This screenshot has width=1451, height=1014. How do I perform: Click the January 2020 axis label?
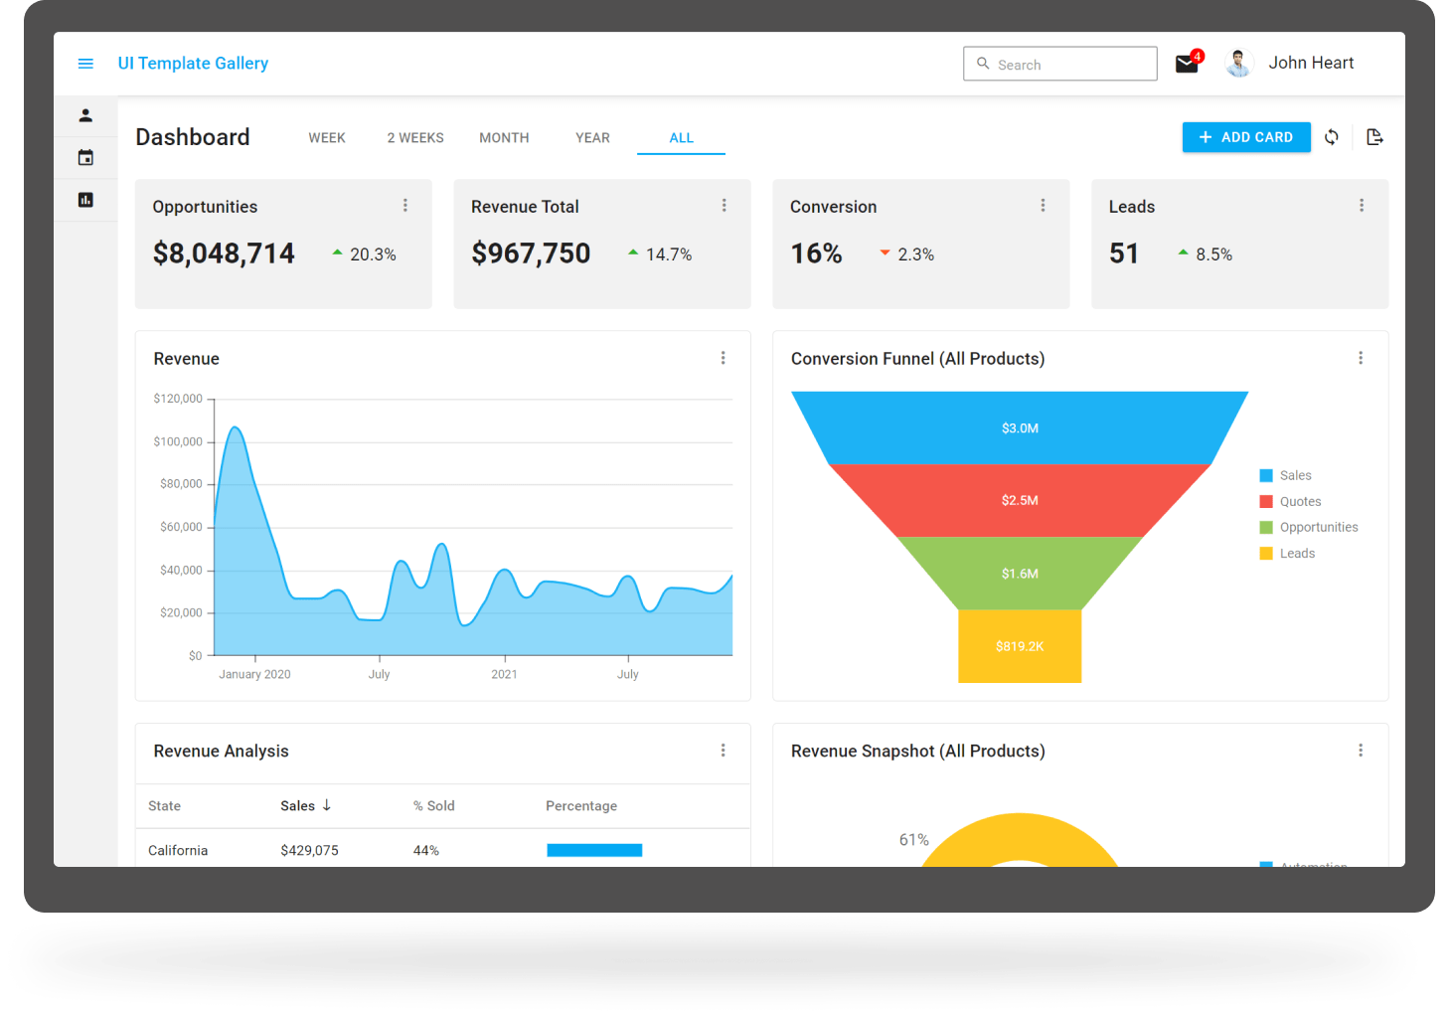coord(254,674)
